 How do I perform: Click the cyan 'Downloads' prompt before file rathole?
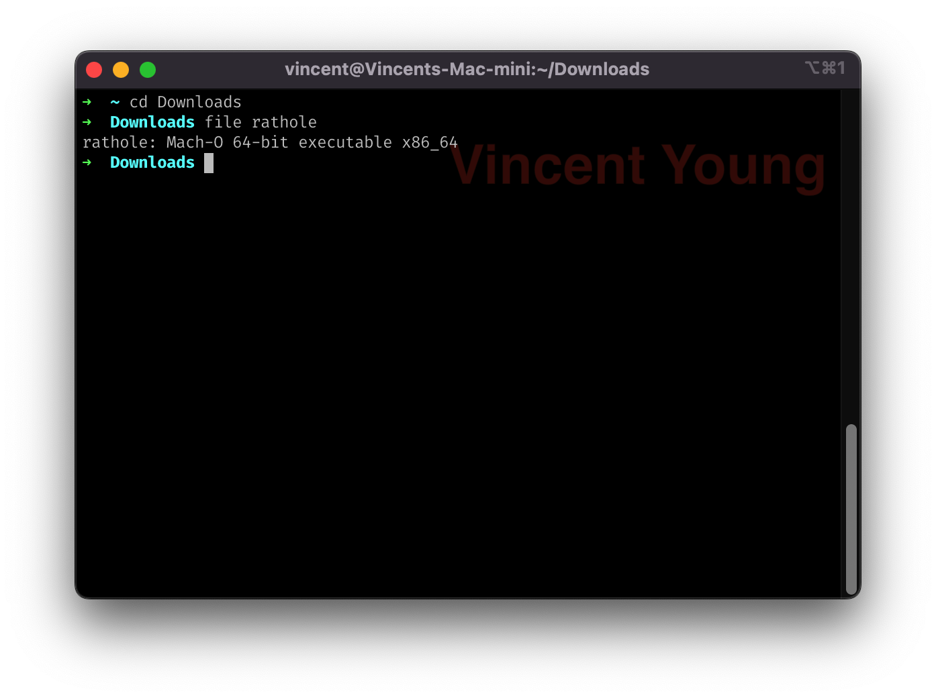(x=152, y=122)
